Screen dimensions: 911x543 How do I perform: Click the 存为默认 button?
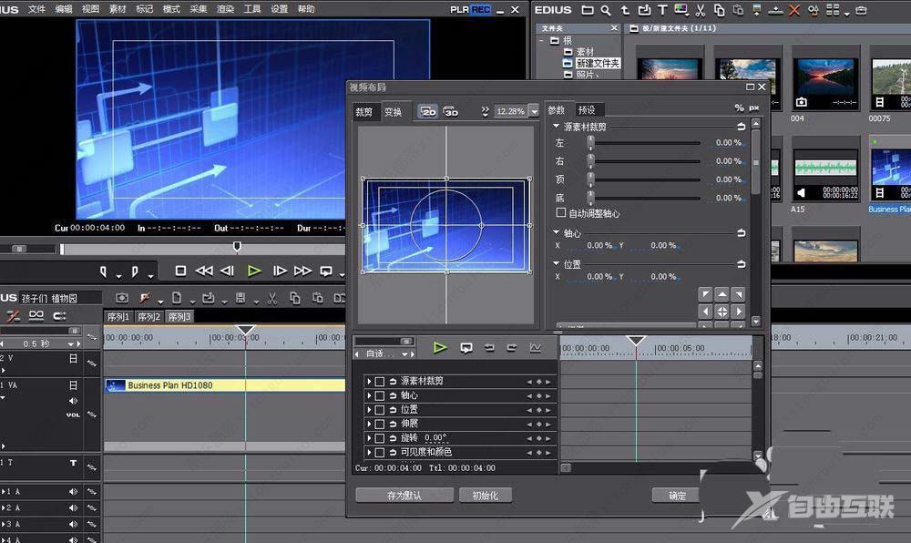[404, 496]
